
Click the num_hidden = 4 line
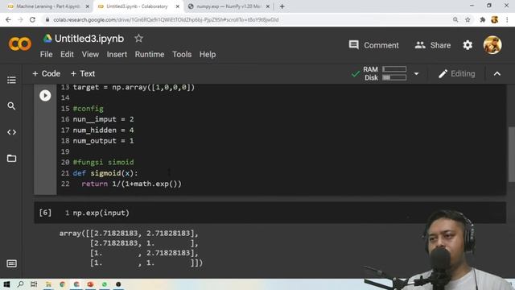tap(104, 130)
